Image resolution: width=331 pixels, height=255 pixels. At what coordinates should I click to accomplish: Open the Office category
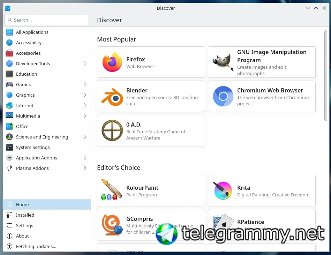(x=47, y=126)
